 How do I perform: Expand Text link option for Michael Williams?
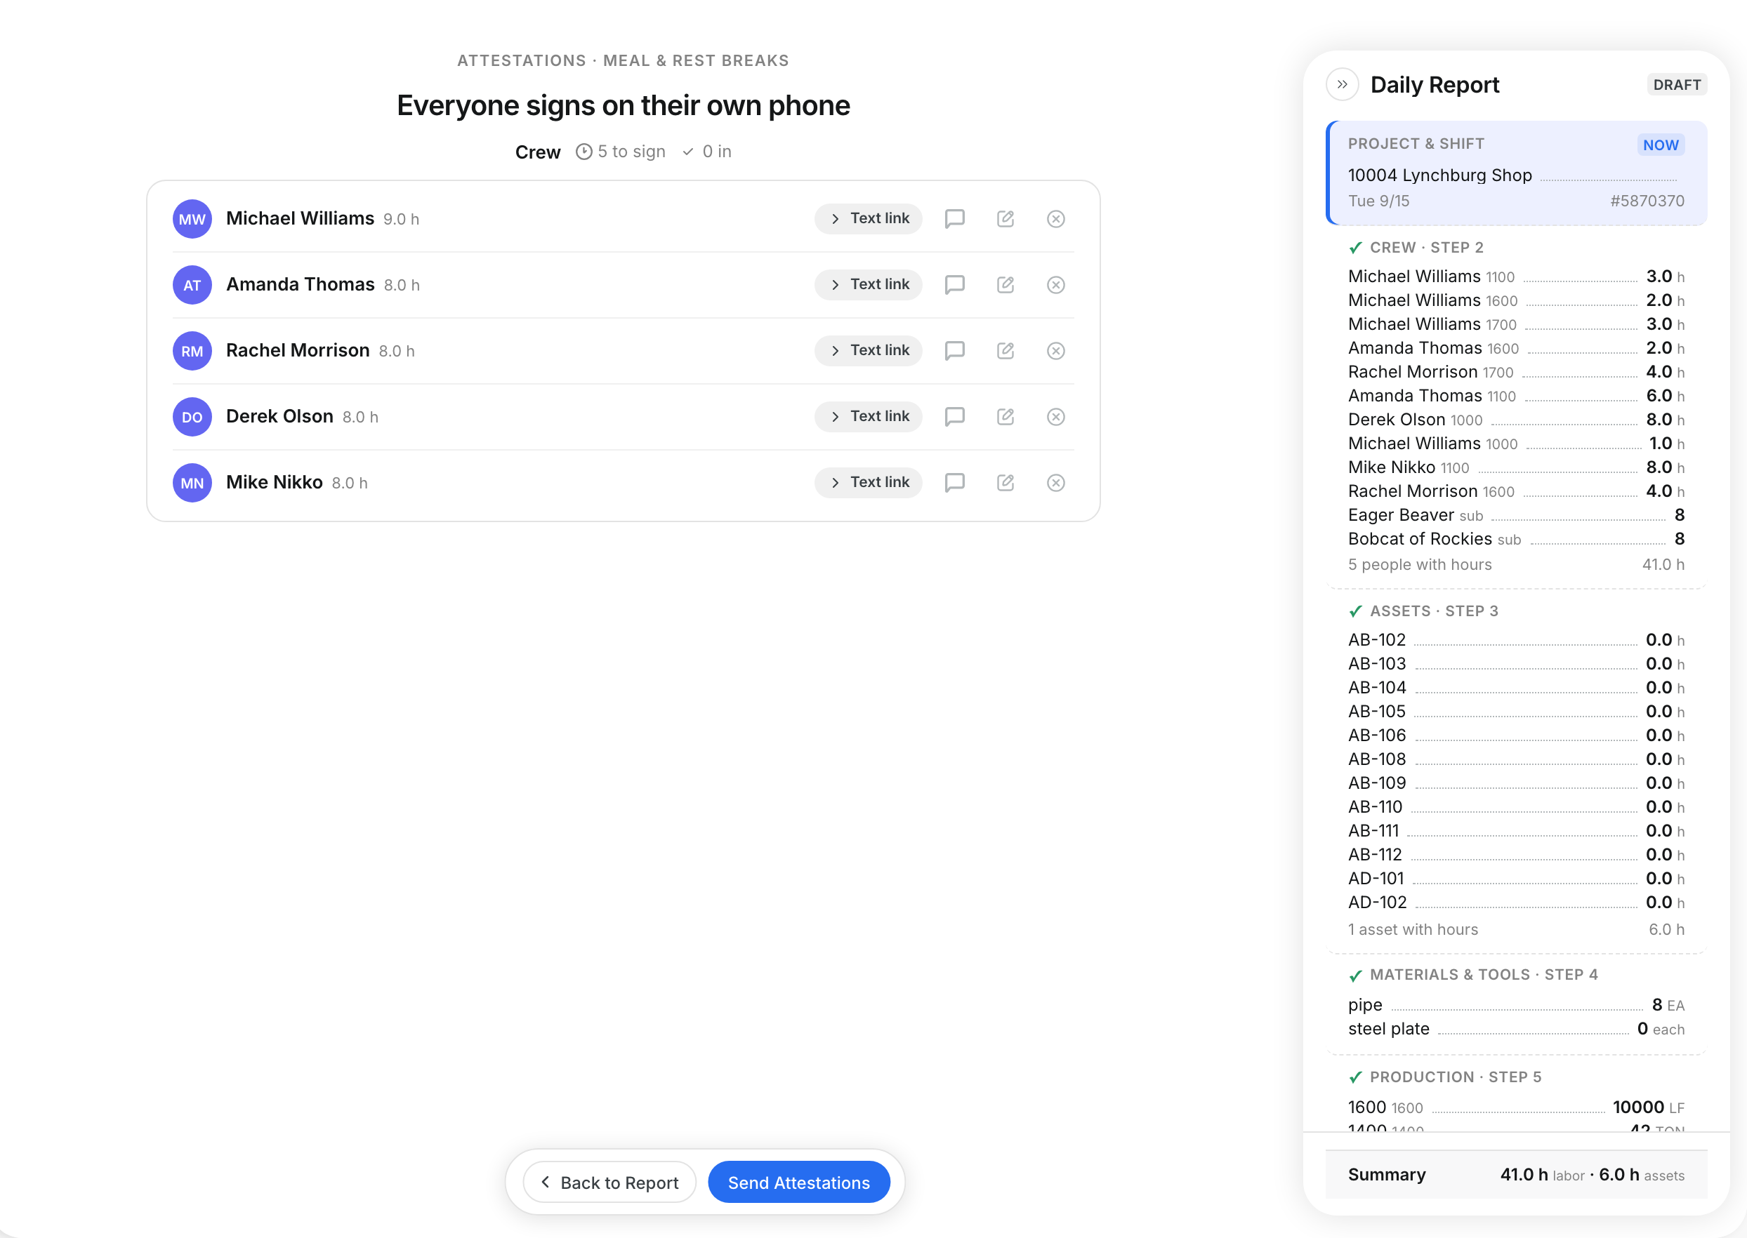pyautogui.click(x=868, y=219)
